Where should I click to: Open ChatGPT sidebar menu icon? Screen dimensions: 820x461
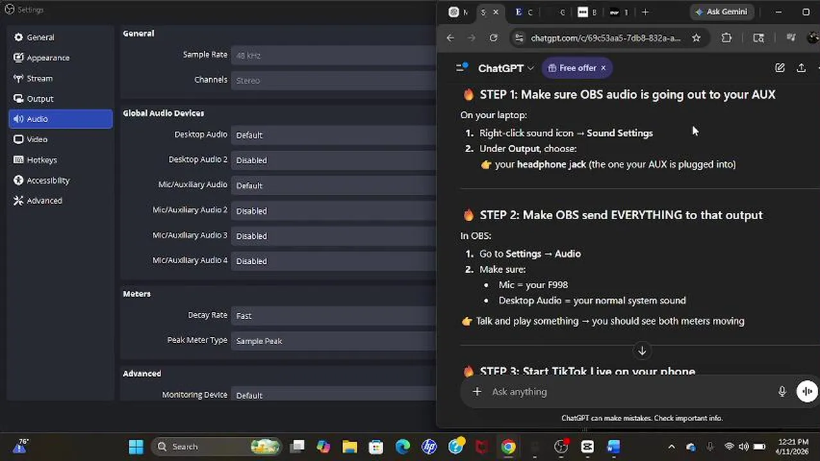coord(461,68)
